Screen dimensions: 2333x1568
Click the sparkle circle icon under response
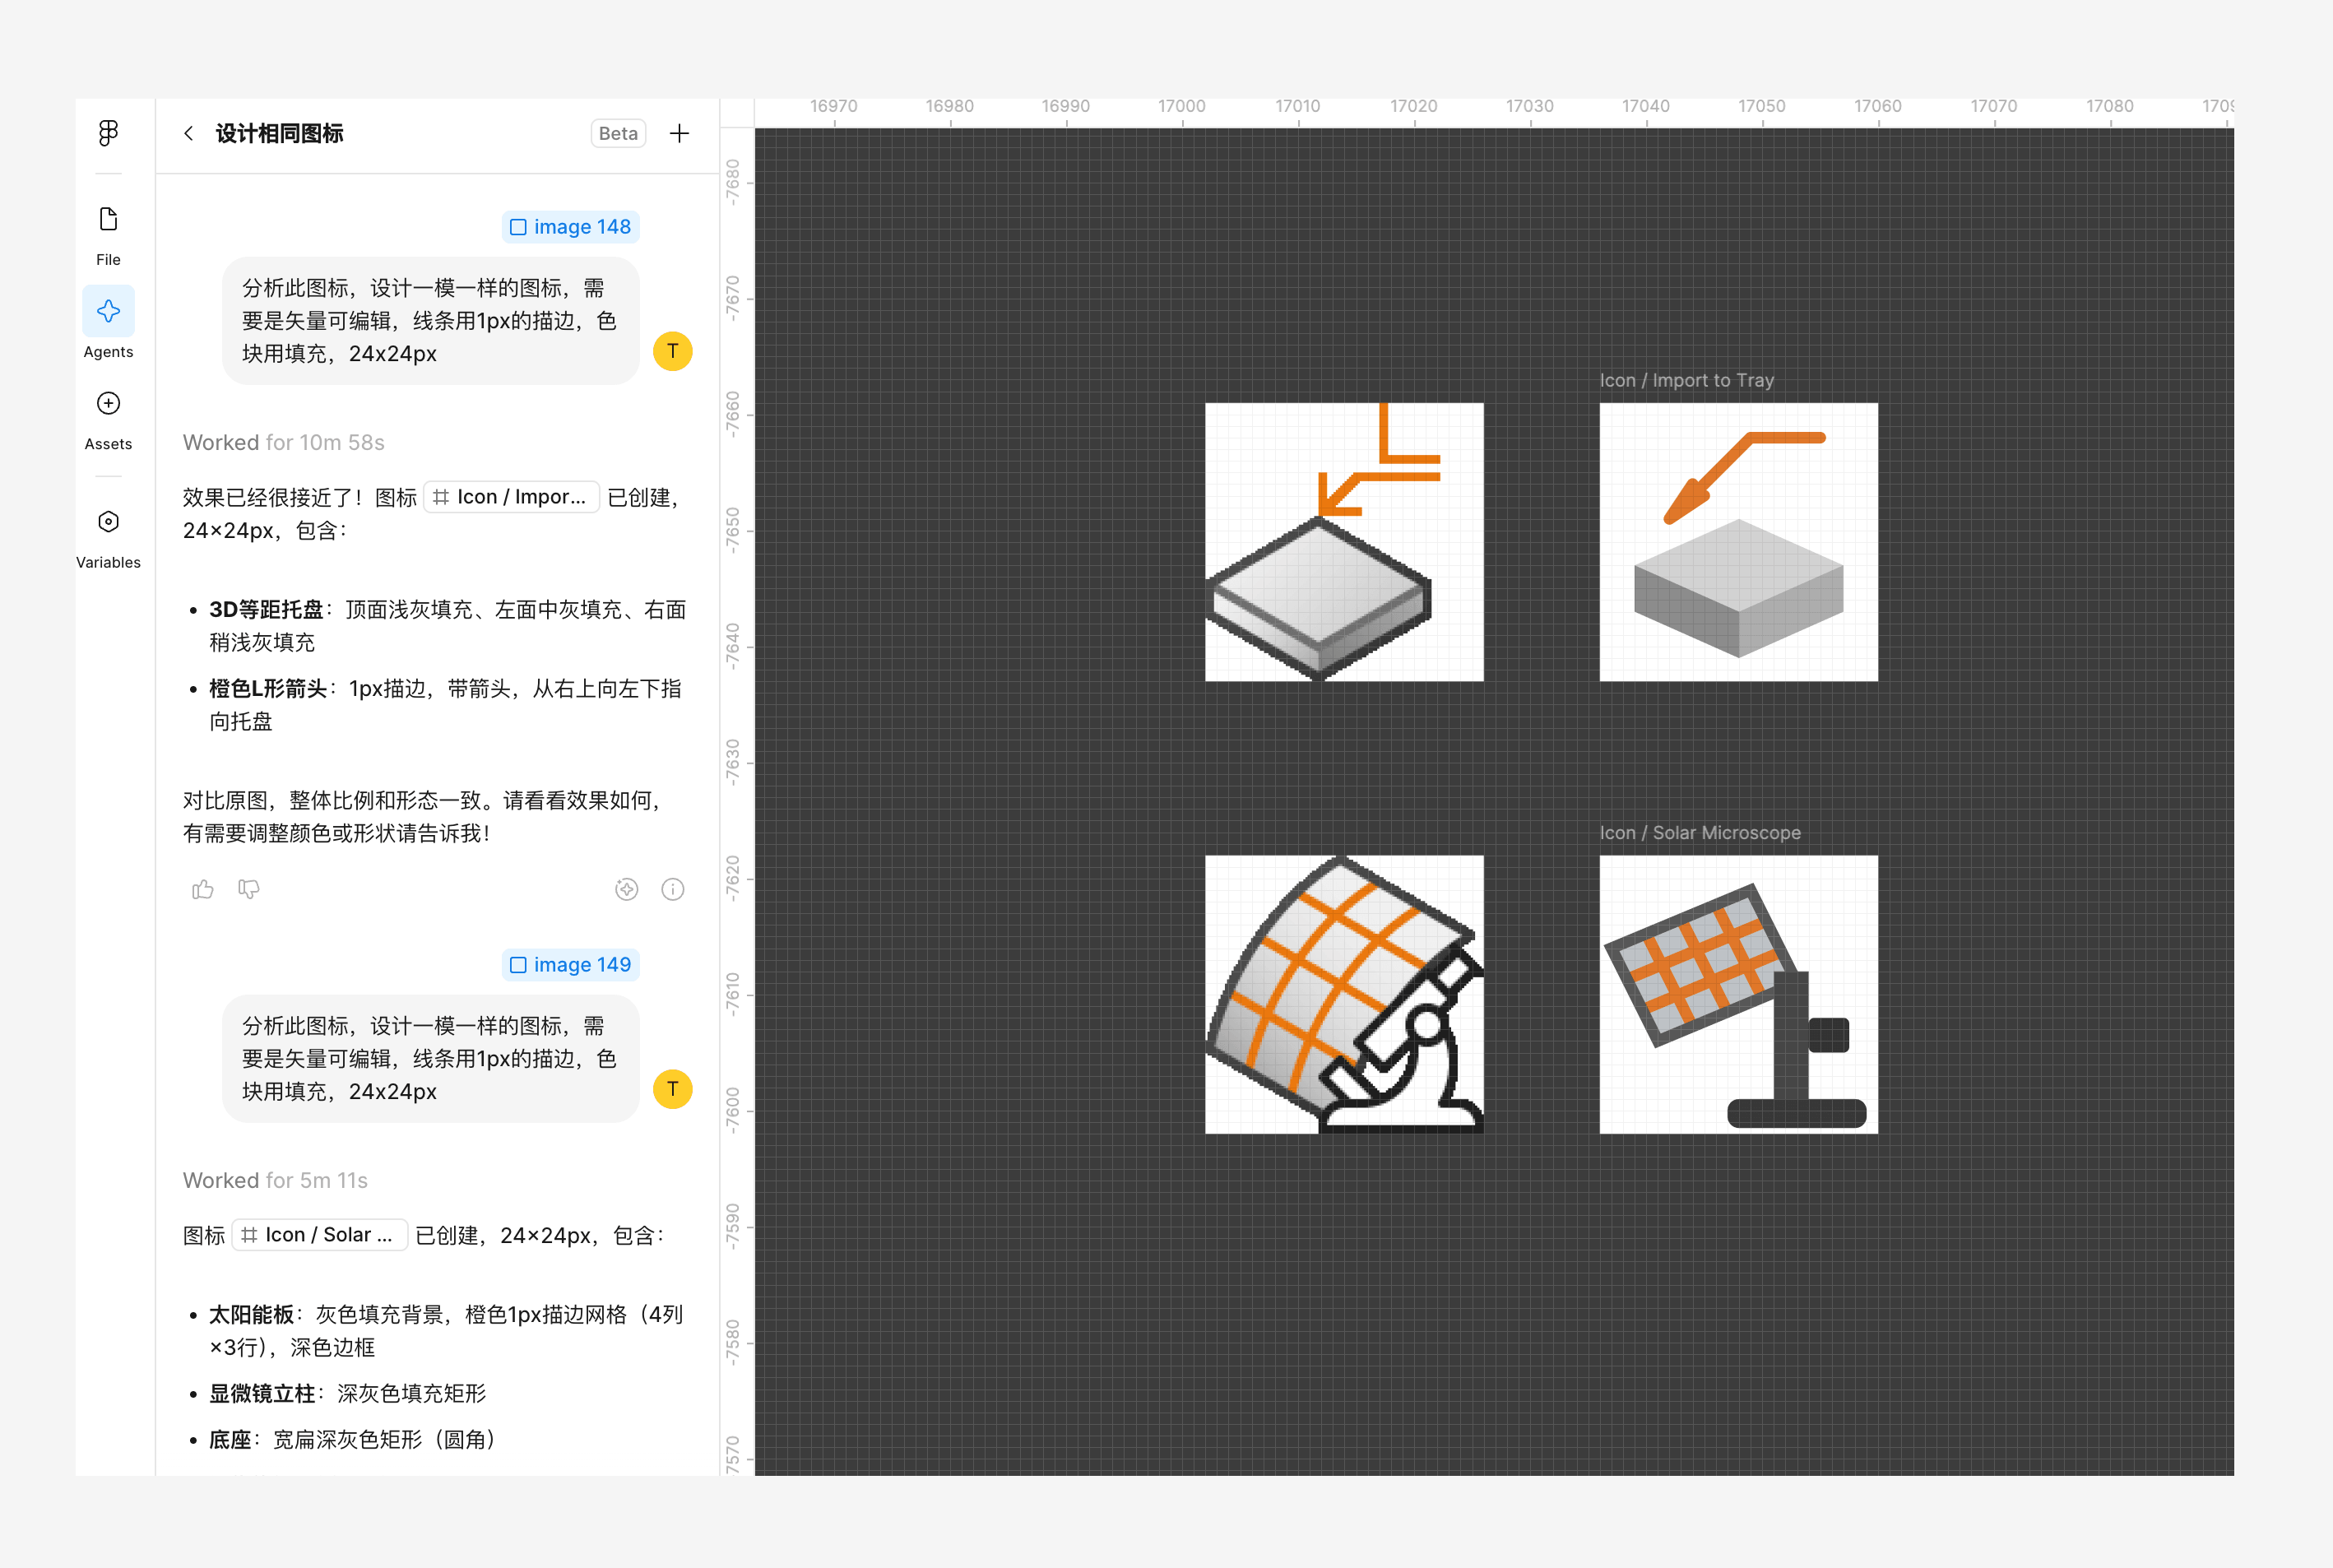[x=626, y=889]
